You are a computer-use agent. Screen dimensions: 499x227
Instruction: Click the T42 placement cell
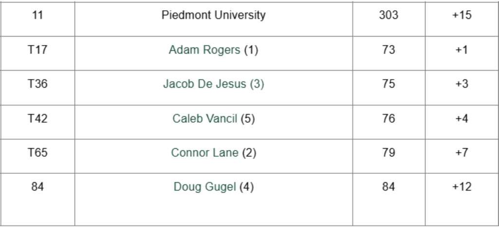click(x=37, y=119)
